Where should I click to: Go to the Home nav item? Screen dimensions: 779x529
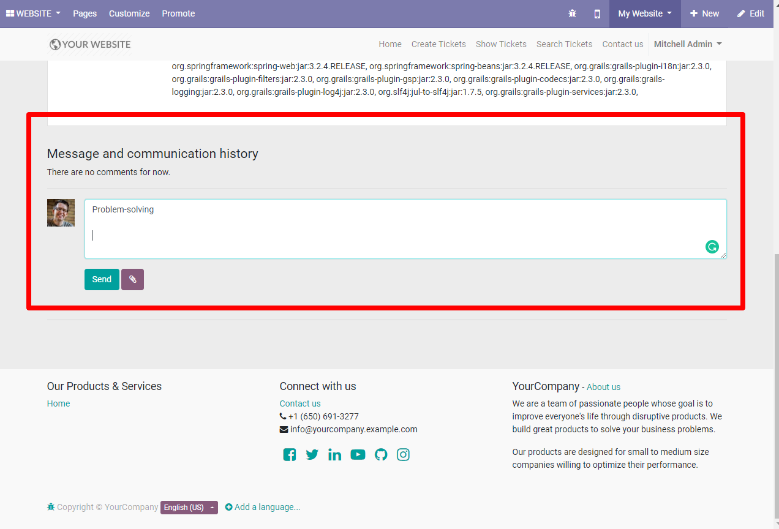coord(390,44)
